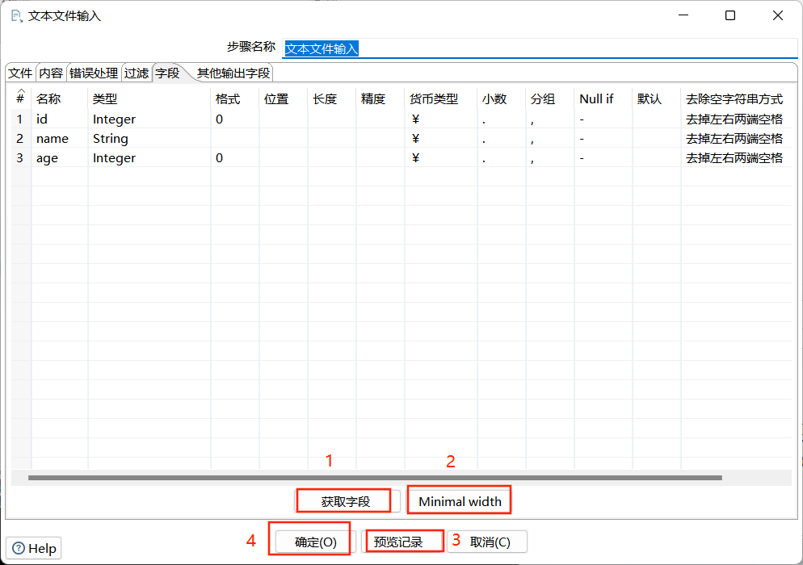Open the 其他输出字段 tab
The width and height of the screenshot is (803, 565).
click(233, 73)
